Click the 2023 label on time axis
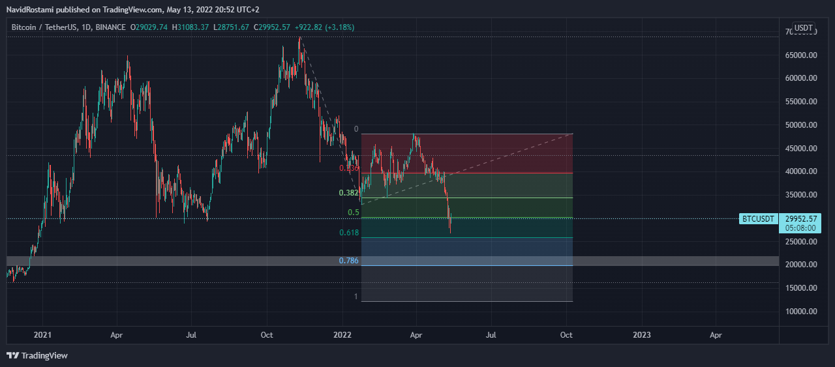The height and width of the screenshot is (367, 835). click(642, 335)
